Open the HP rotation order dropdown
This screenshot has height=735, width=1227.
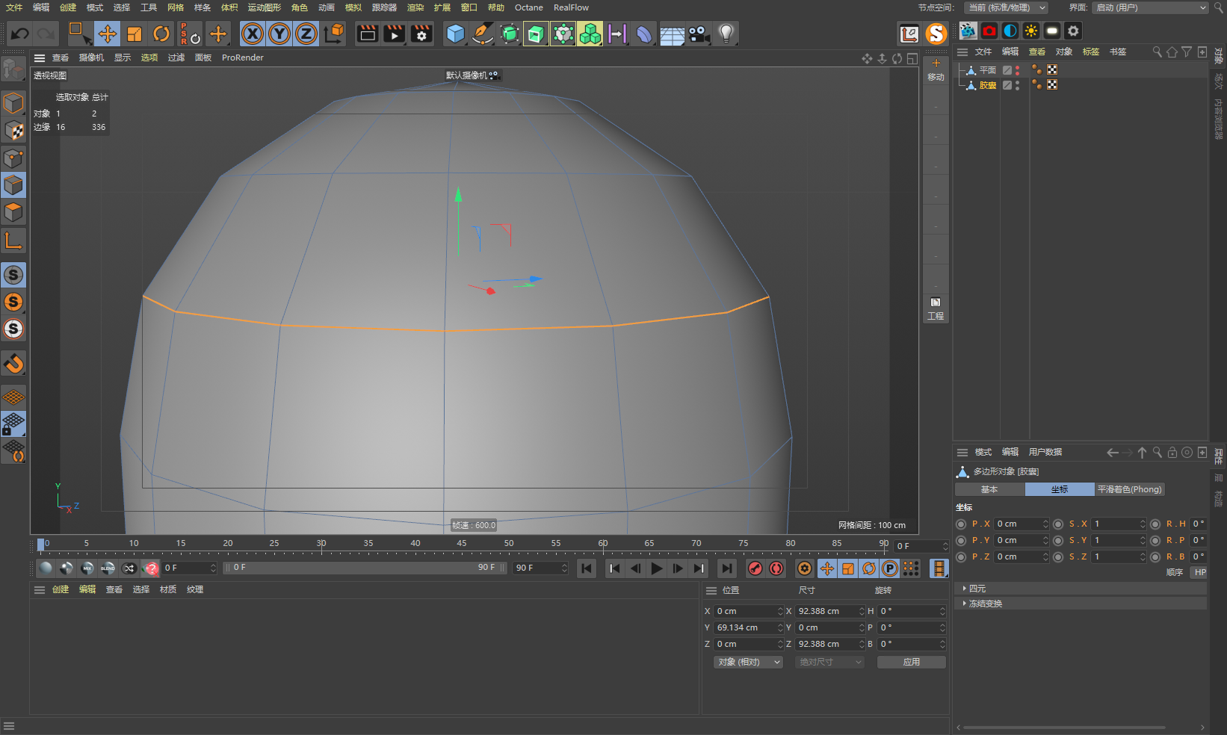(1199, 573)
